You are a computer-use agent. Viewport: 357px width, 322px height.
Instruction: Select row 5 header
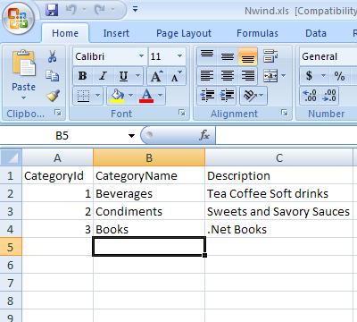(x=11, y=247)
